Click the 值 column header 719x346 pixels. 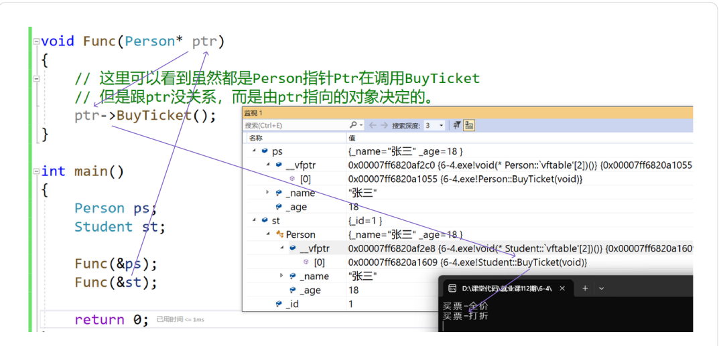tap(352, 138)
